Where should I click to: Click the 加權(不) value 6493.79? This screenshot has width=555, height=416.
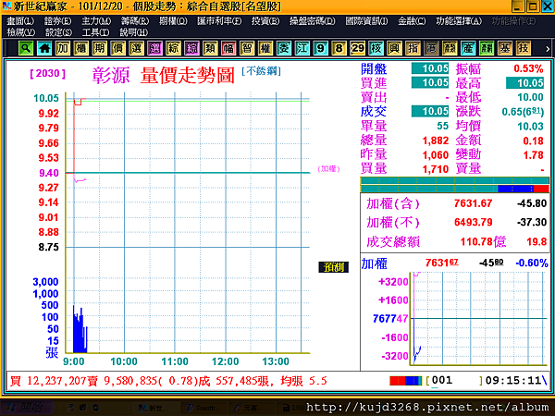[473, 222]
